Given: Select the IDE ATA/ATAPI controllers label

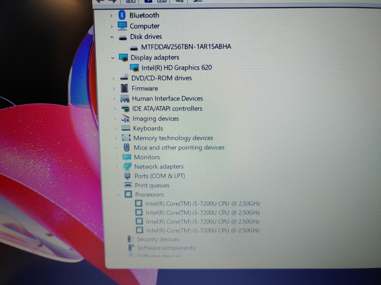Looking at the screenshot, I should (x=167, y=108).
